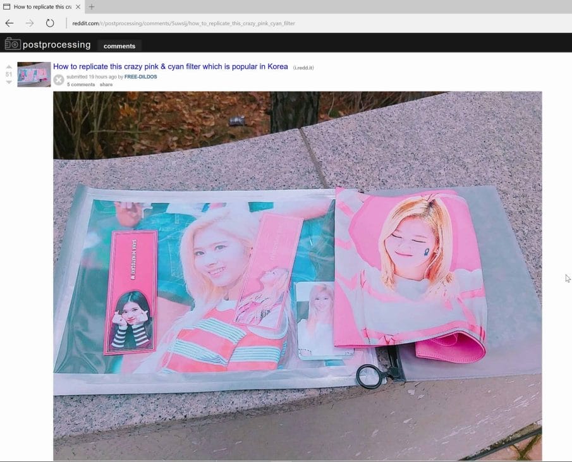Refresh the current page
The image size is (572, 462).
click(x=50, y=23)
